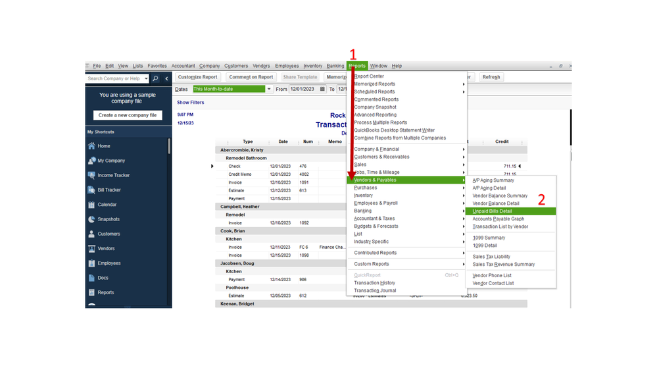
Task: Click the Credit column header
Action: pos(502,142)
